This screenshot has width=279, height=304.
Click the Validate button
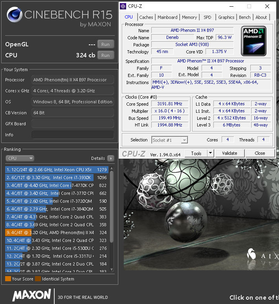point(230,153)
